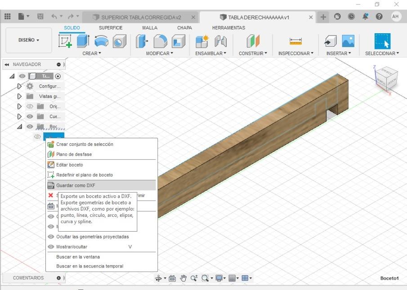Click the Offset Plane construct icon

click(253, 41)
